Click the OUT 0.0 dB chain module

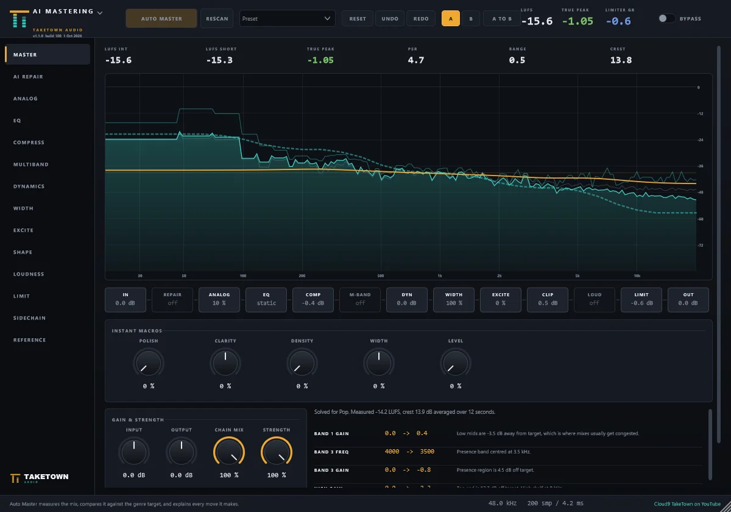click(x=688, y=299)
